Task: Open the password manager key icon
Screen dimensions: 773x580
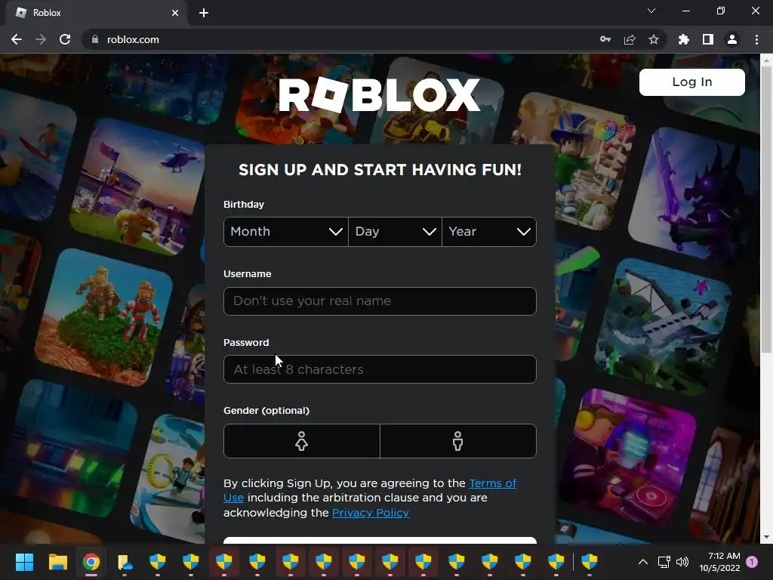Action: pyautogui.click(x=605, y=39)
